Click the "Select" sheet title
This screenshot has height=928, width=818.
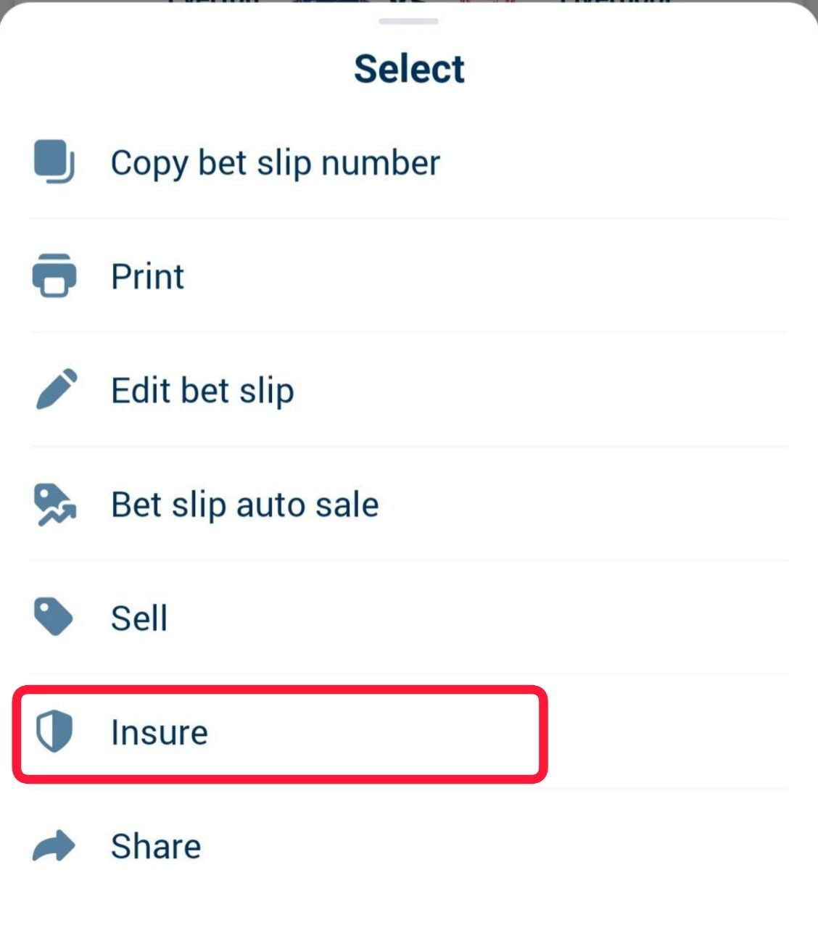409,69
